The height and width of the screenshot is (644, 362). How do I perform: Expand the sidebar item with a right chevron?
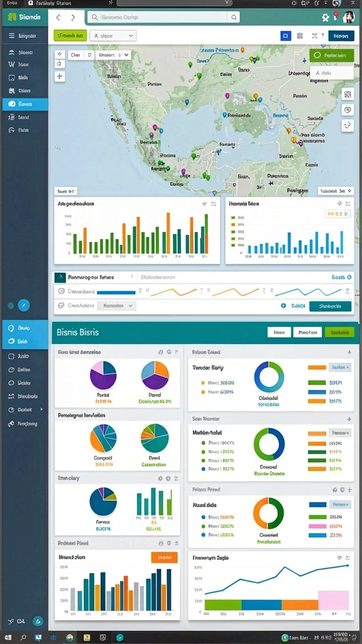pyautogui.click(x=25, y=409)
